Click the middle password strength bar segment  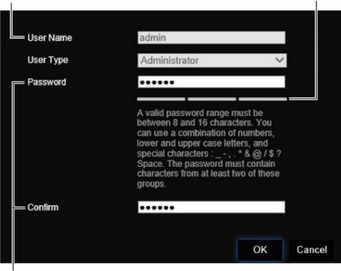click(x=212, y=99)
